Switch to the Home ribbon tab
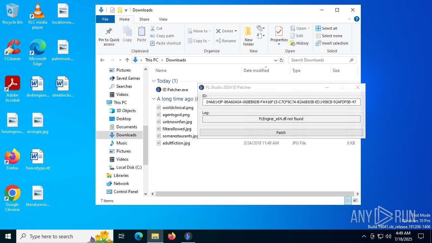Image resolution: width=432 pixels, height=243 pixels. point(125,19)
